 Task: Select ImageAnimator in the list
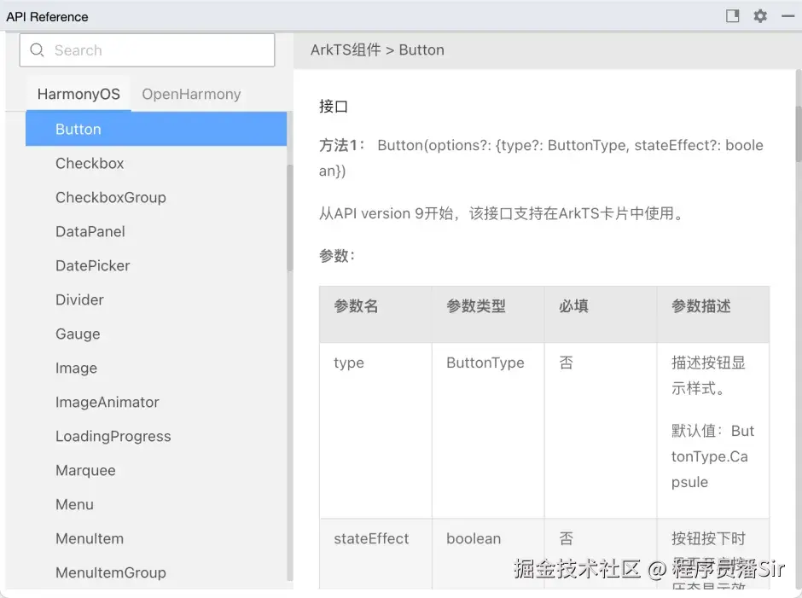(156, 402)
